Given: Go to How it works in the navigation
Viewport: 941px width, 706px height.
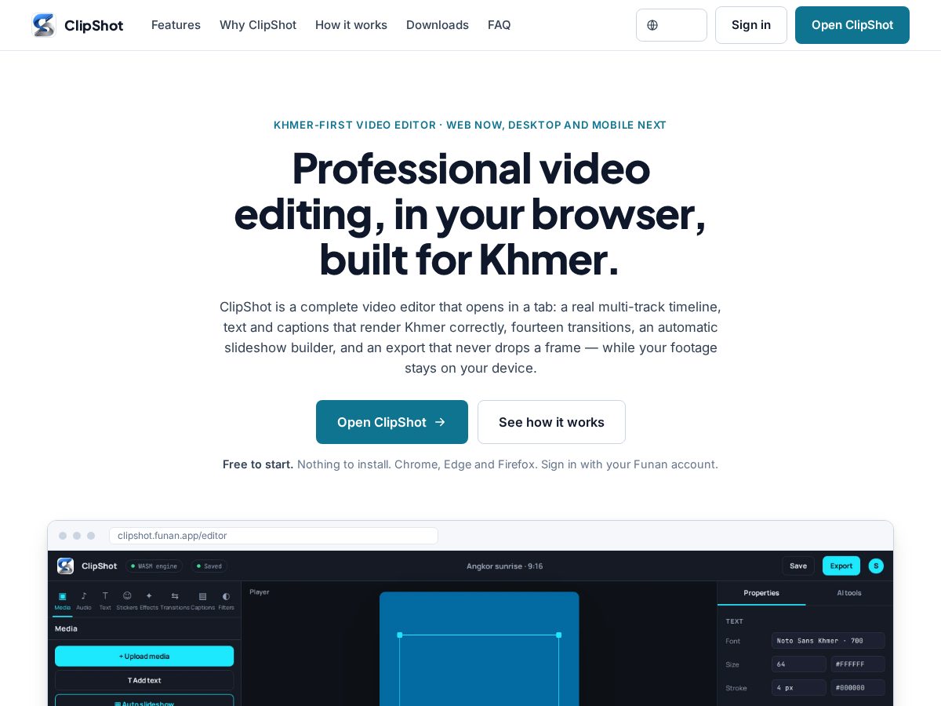Looking at the screenshot, I should pos(351,25).
